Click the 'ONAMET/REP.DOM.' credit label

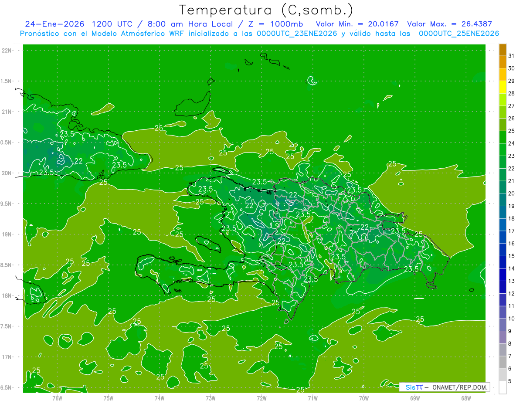click(x=461, y=387)
